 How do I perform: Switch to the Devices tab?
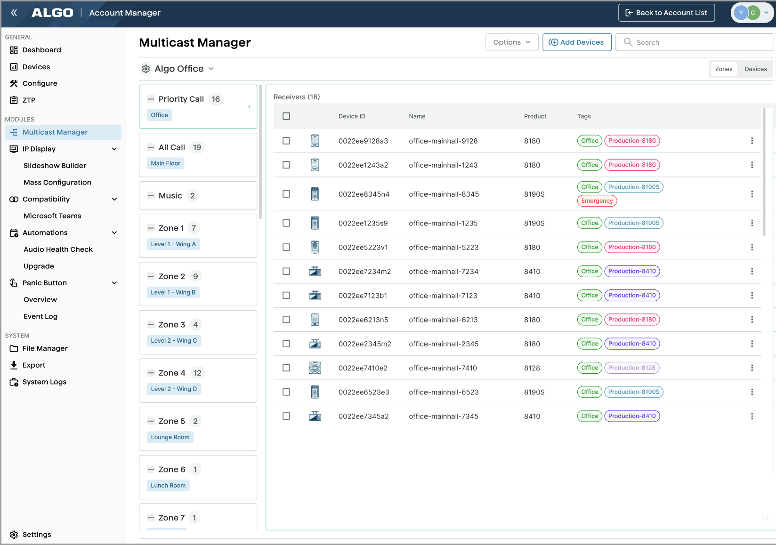(x=755, y=69)
